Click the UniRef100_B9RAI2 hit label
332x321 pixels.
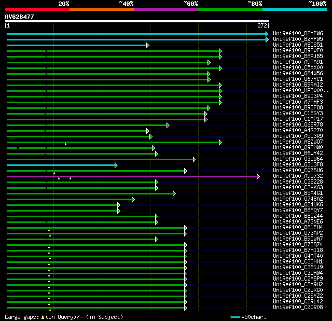click(x=298, y=85)
